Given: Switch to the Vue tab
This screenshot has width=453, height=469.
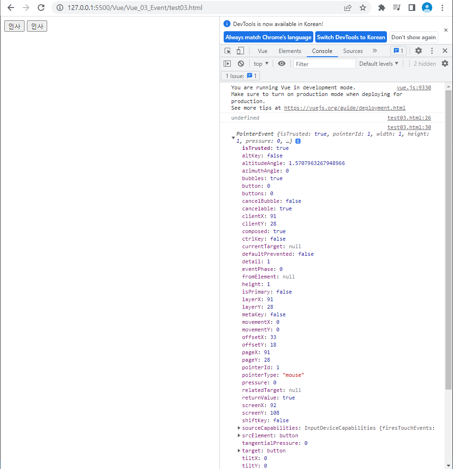Looking at the screenshot, I should click(x=262, y=51).
